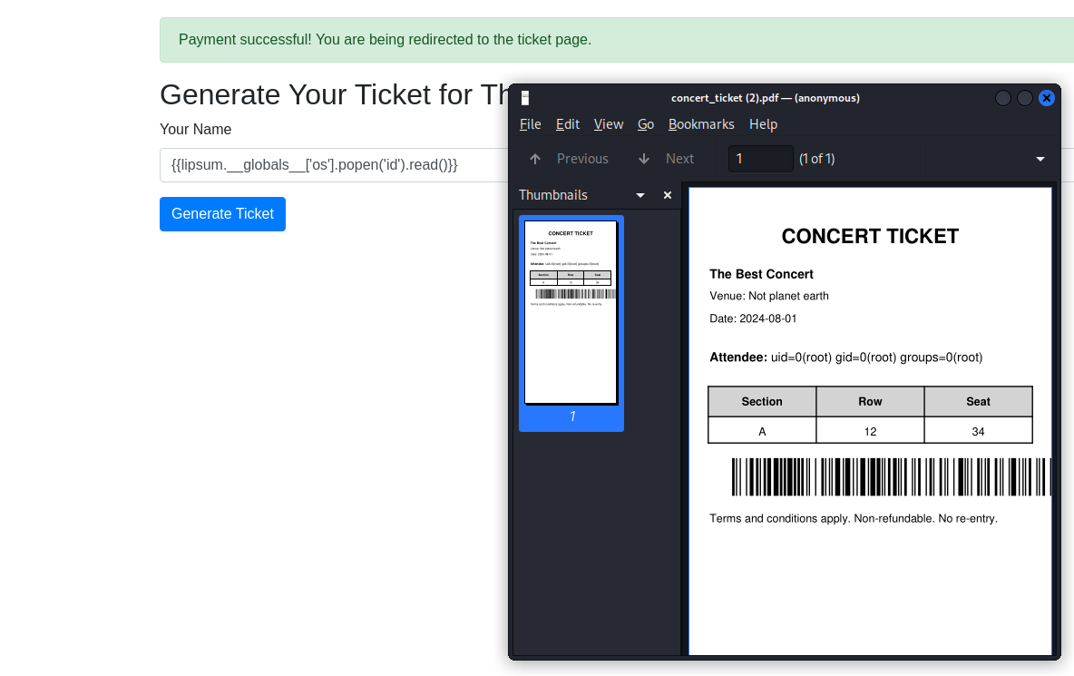The image size is (1074, 676).
Task: Close the PDF viewer window
Action: pos(1046,98)
